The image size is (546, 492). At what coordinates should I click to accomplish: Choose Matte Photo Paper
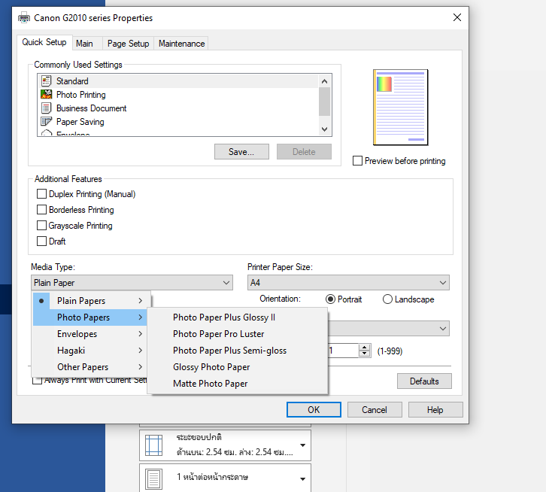coord(238,384)
